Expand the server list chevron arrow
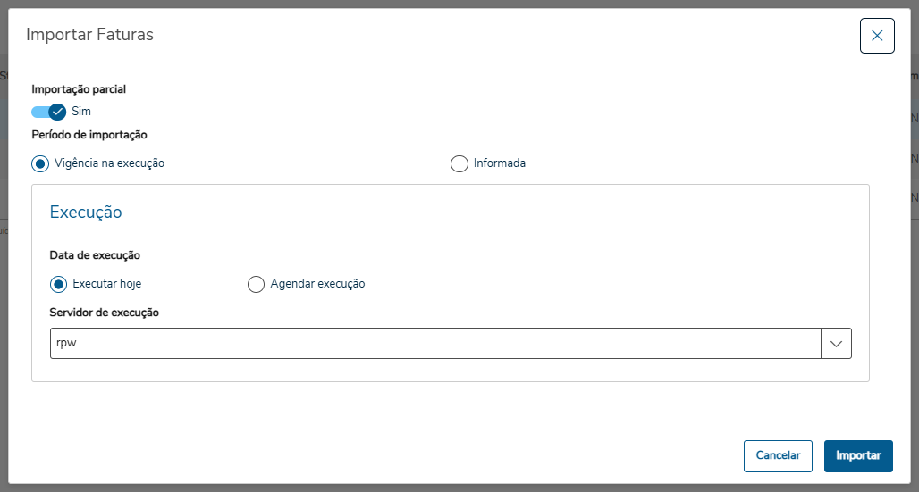Screen dimensions: 919x492 837,344
